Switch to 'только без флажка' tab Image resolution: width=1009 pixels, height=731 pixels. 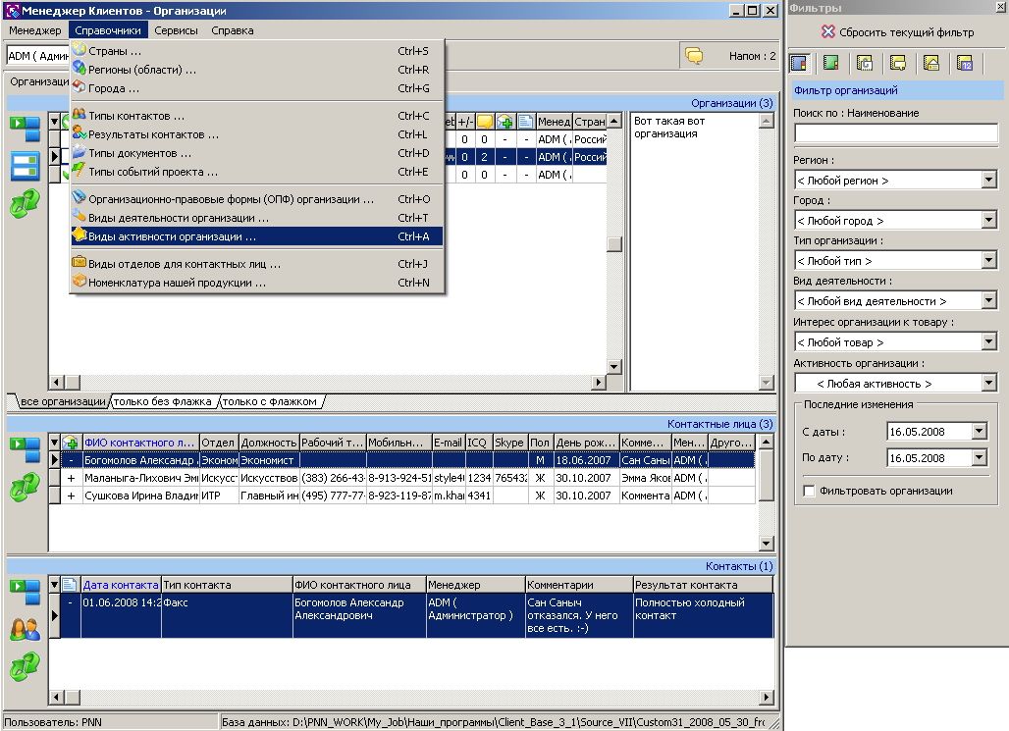163,401
